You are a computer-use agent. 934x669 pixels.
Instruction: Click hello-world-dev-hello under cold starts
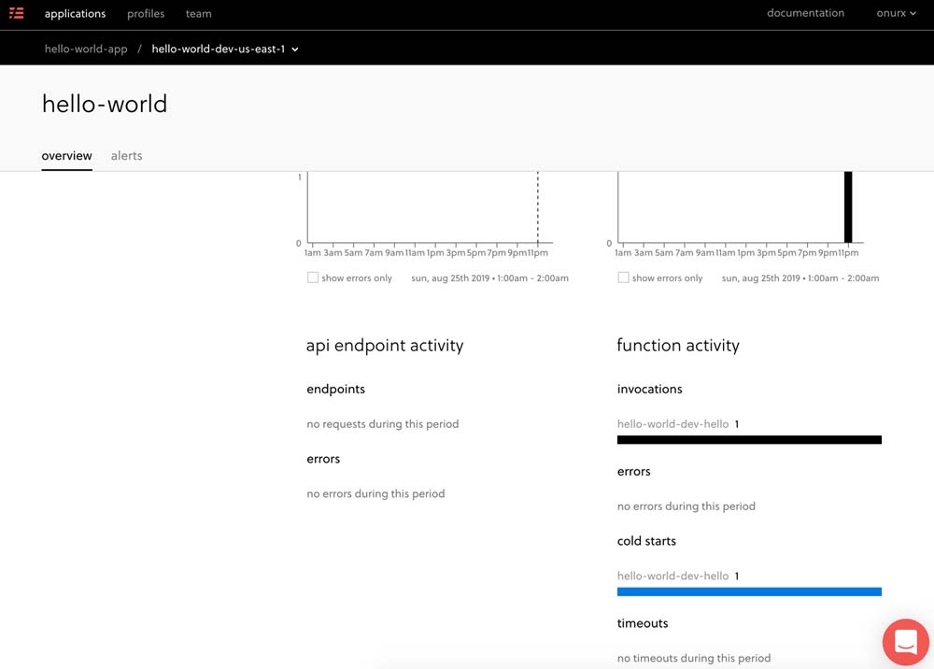tap(672, 576)
